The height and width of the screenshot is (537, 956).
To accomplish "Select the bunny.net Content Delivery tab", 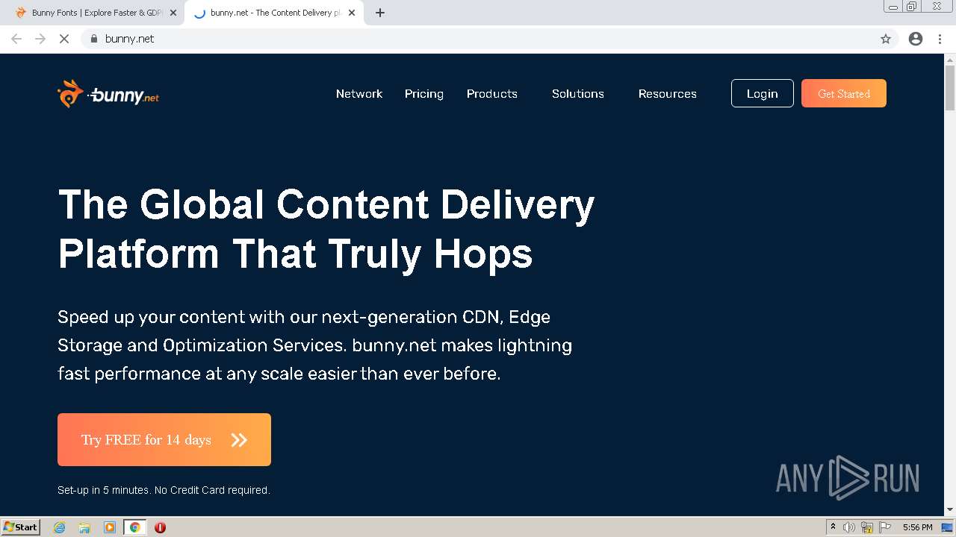I will pos(274,13).
